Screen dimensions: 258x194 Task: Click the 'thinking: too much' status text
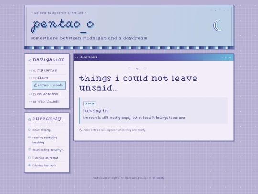click(44, 165)
